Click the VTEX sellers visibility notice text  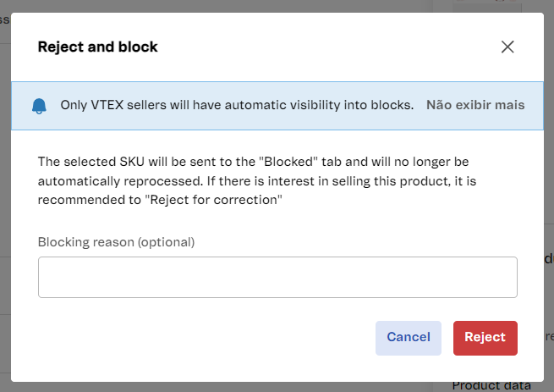[237, 105]
